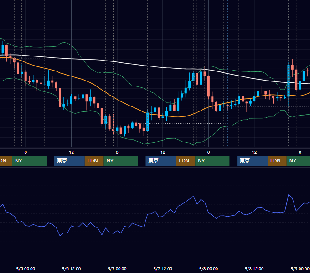Click hour label 12 above 5/6 12:00

(x=72, y=152)
